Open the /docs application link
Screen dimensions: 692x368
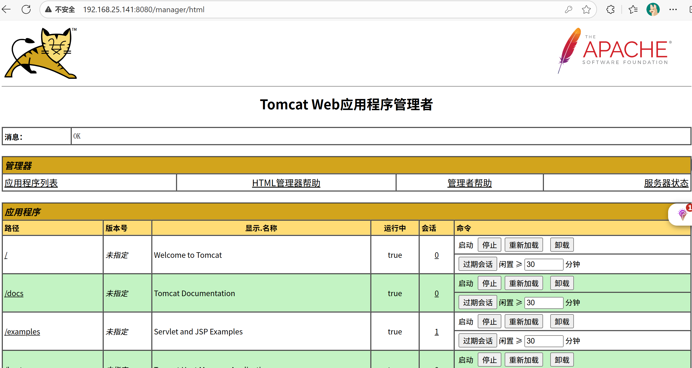coord(14,293)
